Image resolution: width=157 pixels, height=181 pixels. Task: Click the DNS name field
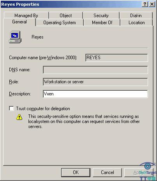pyautogui.click(x=95, y=70)
